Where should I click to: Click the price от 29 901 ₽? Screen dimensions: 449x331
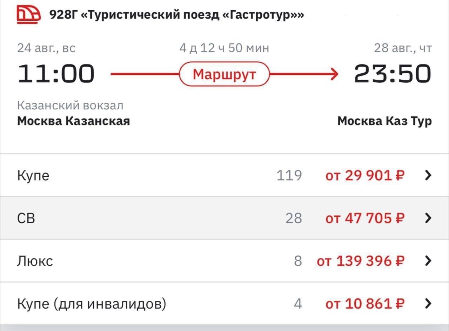point(365,175)
